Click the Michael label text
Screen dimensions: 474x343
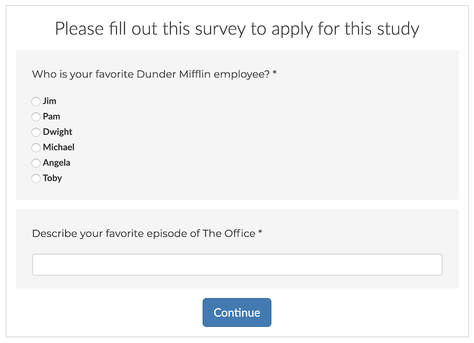tap(59, 147)
